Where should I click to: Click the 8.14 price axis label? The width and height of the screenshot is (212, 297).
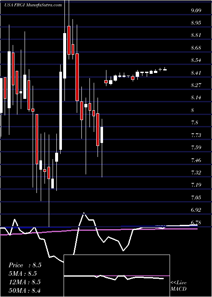pyautogui.click(x=196, y=98)
